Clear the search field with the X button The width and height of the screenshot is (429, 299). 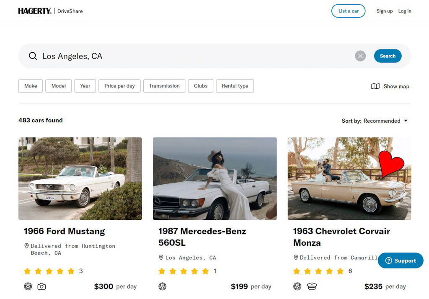click(x=360, y=56)
